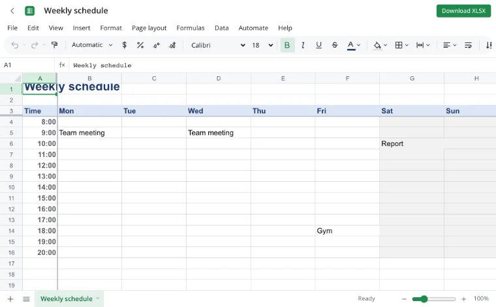The height and width of the screenshot is (307, 496).
Task: Select row 10 header
Action: (11, 187)
